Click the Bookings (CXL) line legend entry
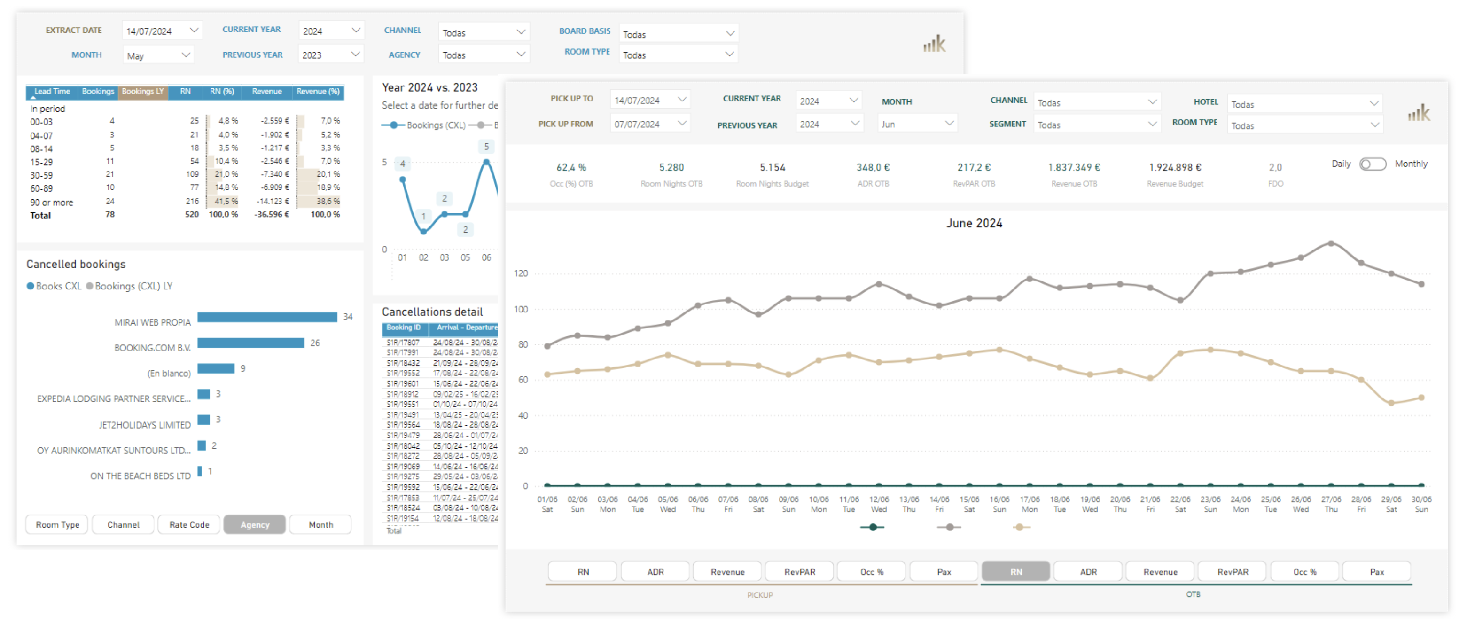This screenshot has width=1467, height=624. point(424,125)
